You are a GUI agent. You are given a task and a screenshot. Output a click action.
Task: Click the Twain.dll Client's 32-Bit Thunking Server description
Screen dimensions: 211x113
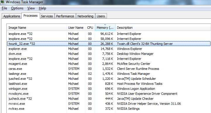point(145,44)
